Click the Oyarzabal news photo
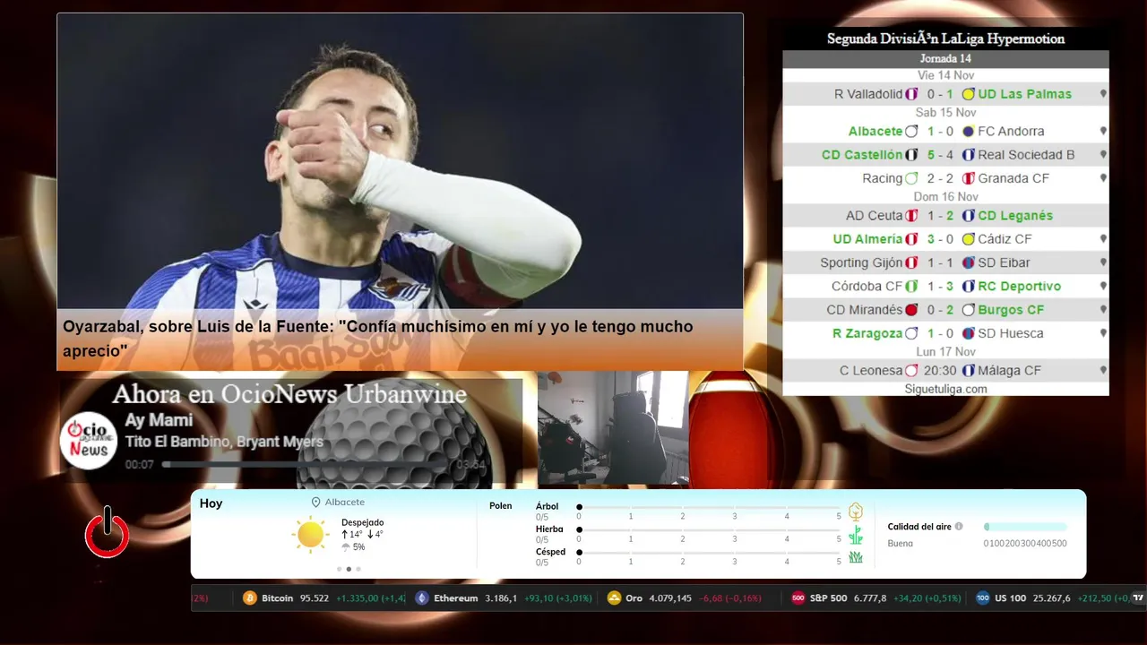The width and height of the screenshot is (1147, 645). [400, 161]
